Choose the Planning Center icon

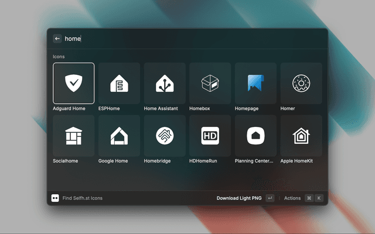(255, 136)
